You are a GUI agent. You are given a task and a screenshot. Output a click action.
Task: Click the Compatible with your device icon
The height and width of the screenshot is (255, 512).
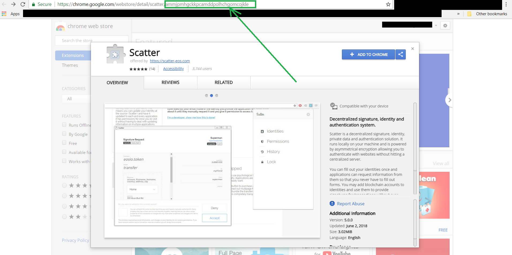334,106
